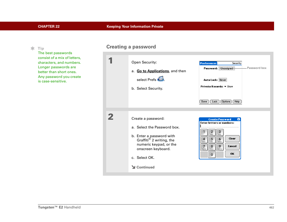Tap keypad key 3 DEF
Screen dimensions: 287x222
tap(220, 132)
